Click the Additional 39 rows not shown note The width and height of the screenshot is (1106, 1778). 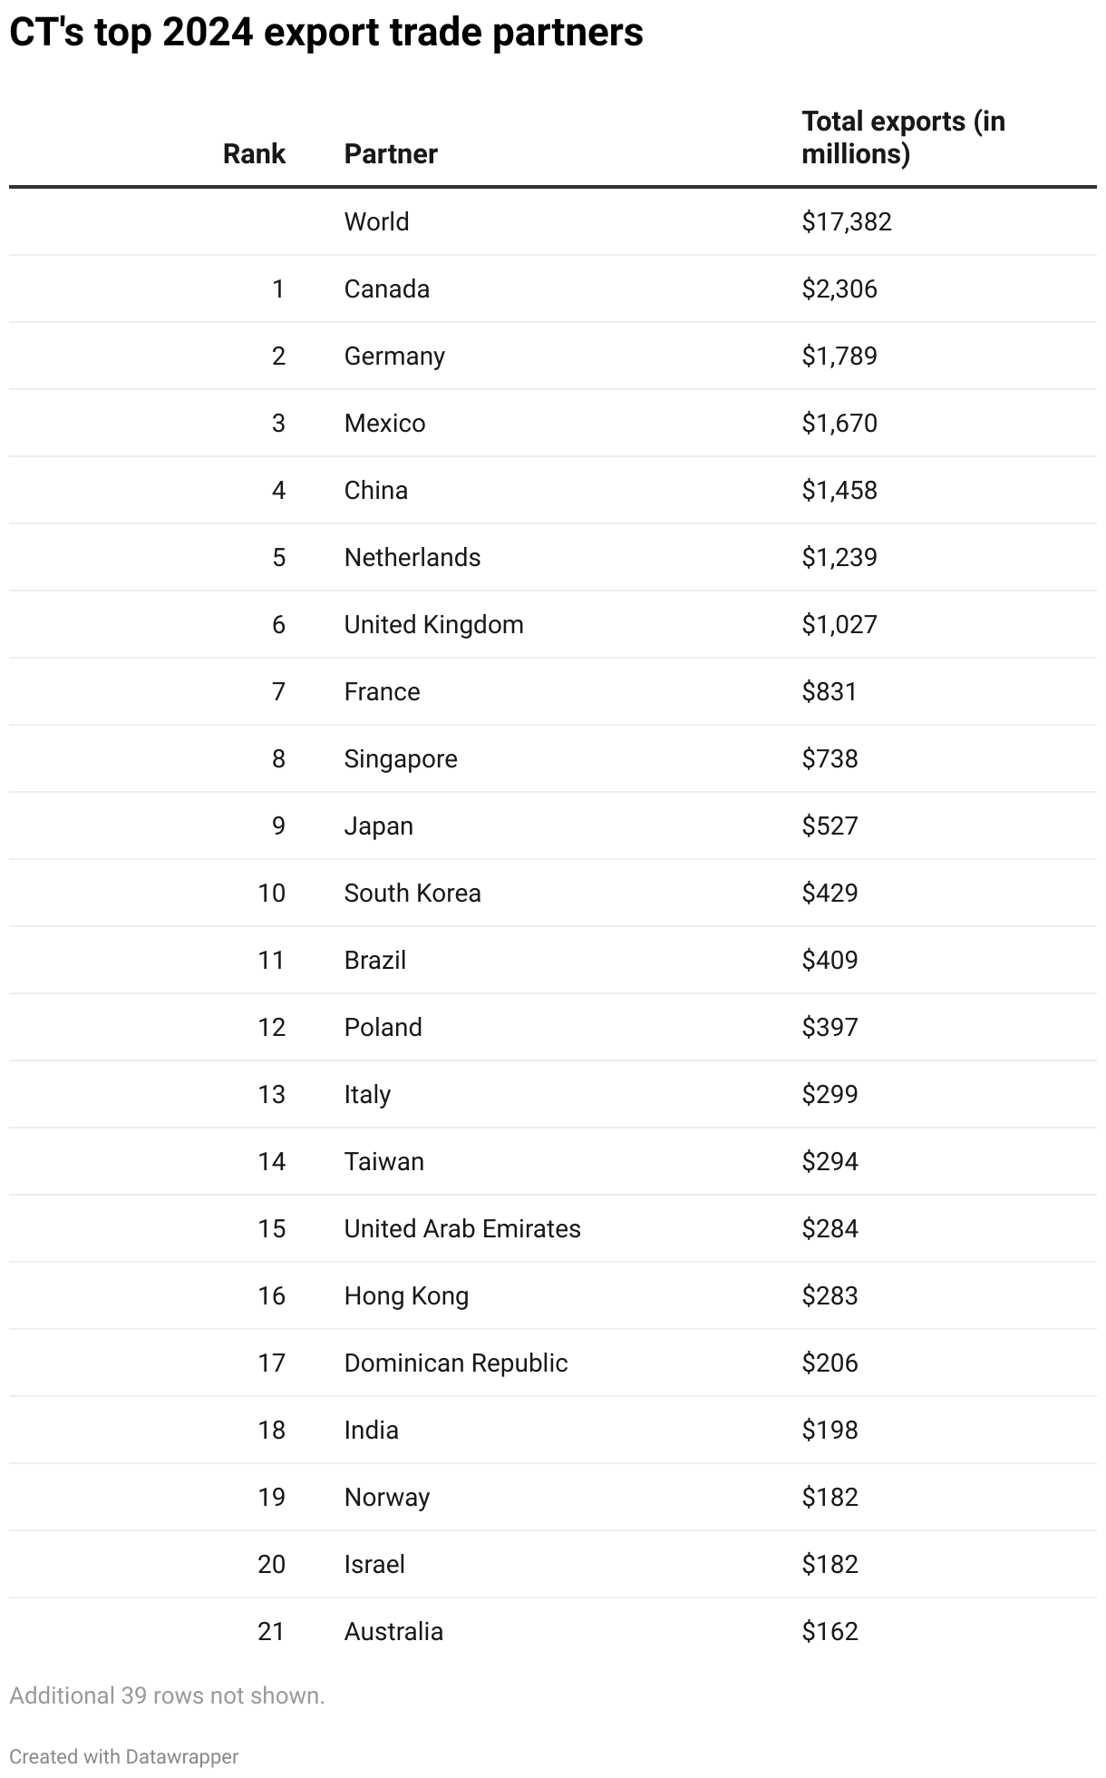pos(167,1695)
